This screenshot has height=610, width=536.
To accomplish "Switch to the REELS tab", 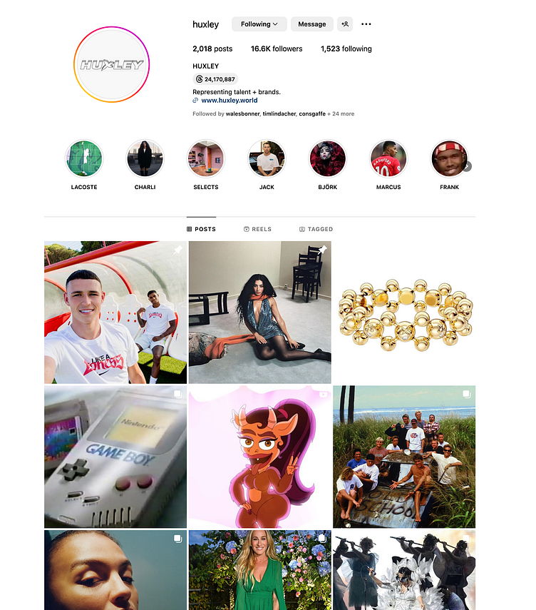I will point(258,229).
